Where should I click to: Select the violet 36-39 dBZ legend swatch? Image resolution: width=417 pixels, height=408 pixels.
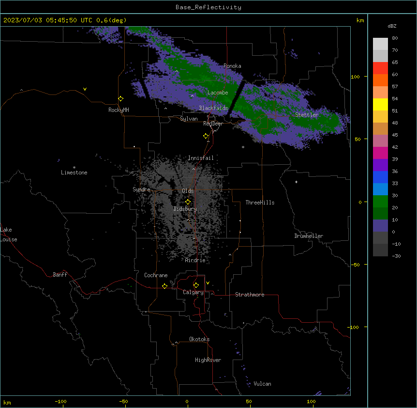tap(380, 165)
